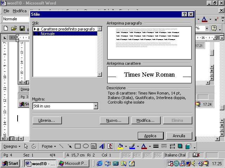Toggle EST extend selection indicator
The width and height of the screenshot is (225, 168).
point(147,155)
